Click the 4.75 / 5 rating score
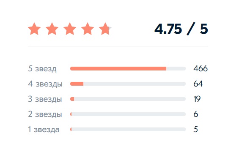The height and width of the screenshot is (165, 228). [181, 29]
